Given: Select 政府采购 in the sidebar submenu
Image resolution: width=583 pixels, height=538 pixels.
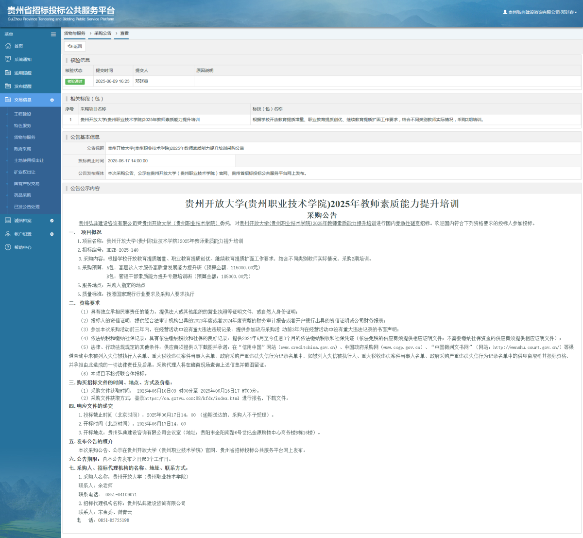Looking at the screenshot, I should (x=22, y=149).
